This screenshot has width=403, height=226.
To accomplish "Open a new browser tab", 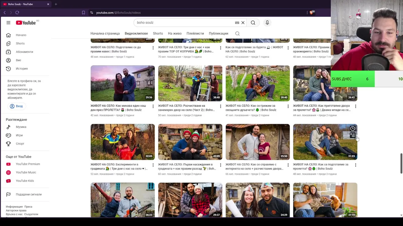I will coord(56,4).
